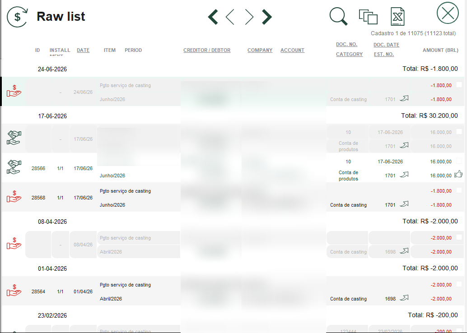Click date 01/04/26 in row 28564

coord(83,291)
